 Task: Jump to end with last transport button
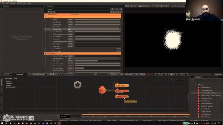tap(186, 74)
